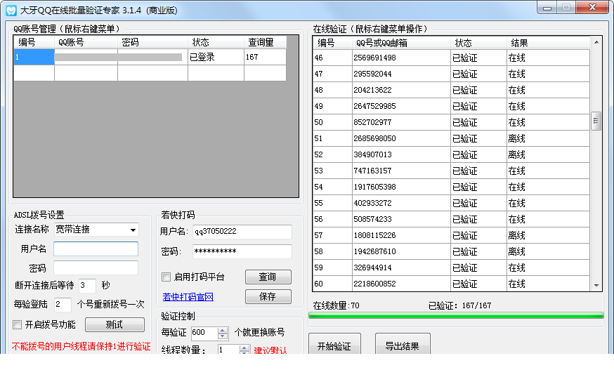Select row 58 with QQ 1942687610
The image size is (614, 370).
click(x=452, y=251)
